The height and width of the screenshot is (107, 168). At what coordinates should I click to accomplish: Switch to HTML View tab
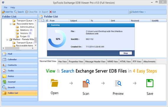click(x=125, y=62)
